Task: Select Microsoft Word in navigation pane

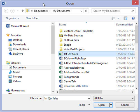Action: 18,26
